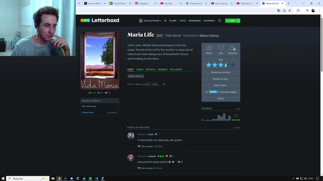Switch to the GENRES tab

point(163,69)
